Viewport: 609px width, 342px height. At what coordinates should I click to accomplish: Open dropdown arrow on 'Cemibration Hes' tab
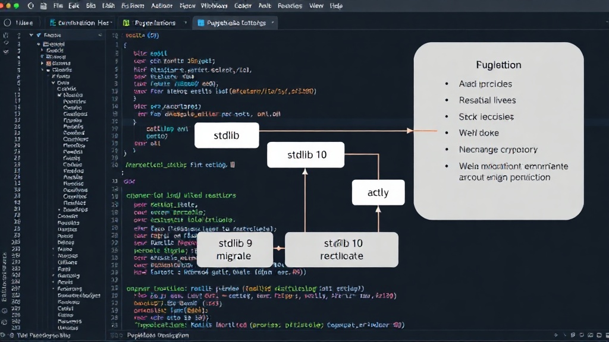coord(111,23)
